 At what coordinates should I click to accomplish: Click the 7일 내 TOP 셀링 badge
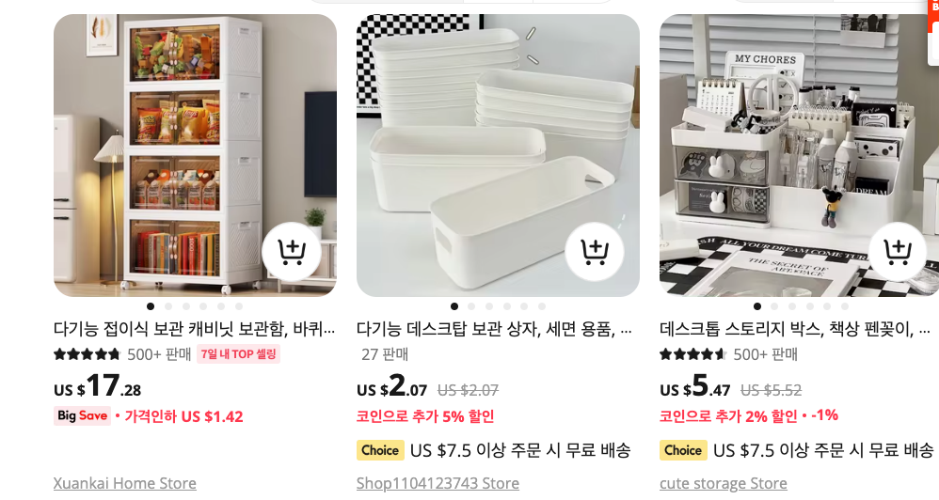[238, 354]
